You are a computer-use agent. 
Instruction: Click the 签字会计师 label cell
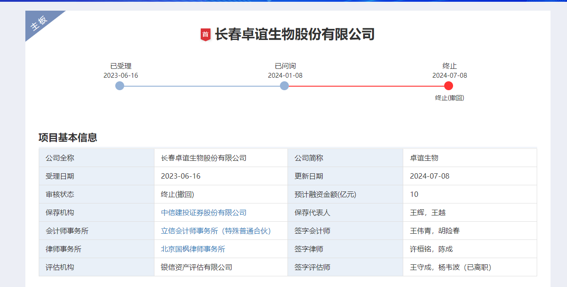pos(345,231)
